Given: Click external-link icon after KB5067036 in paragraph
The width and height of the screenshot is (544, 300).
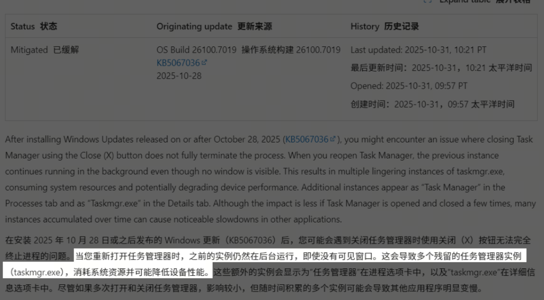Looking at the screenshot, I should [333, 139].
